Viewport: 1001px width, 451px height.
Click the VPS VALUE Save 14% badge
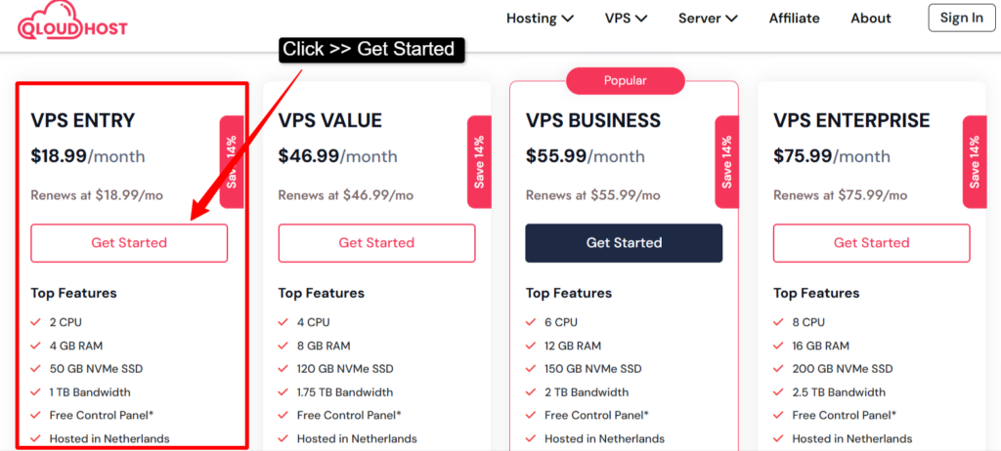click(479, 162)
